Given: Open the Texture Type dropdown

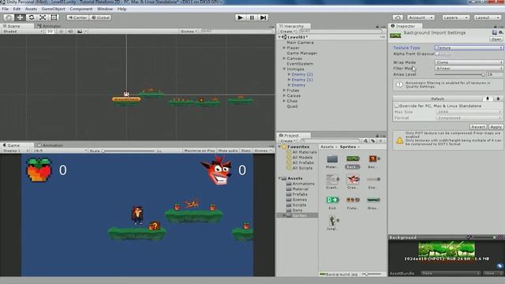Looking at the screenshot, I should 469,47.
